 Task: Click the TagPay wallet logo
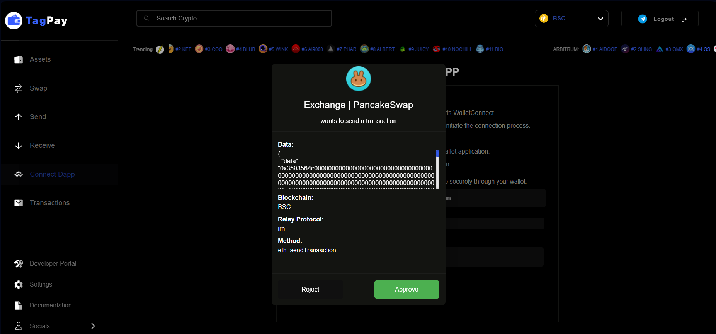(x=14, y=20)
